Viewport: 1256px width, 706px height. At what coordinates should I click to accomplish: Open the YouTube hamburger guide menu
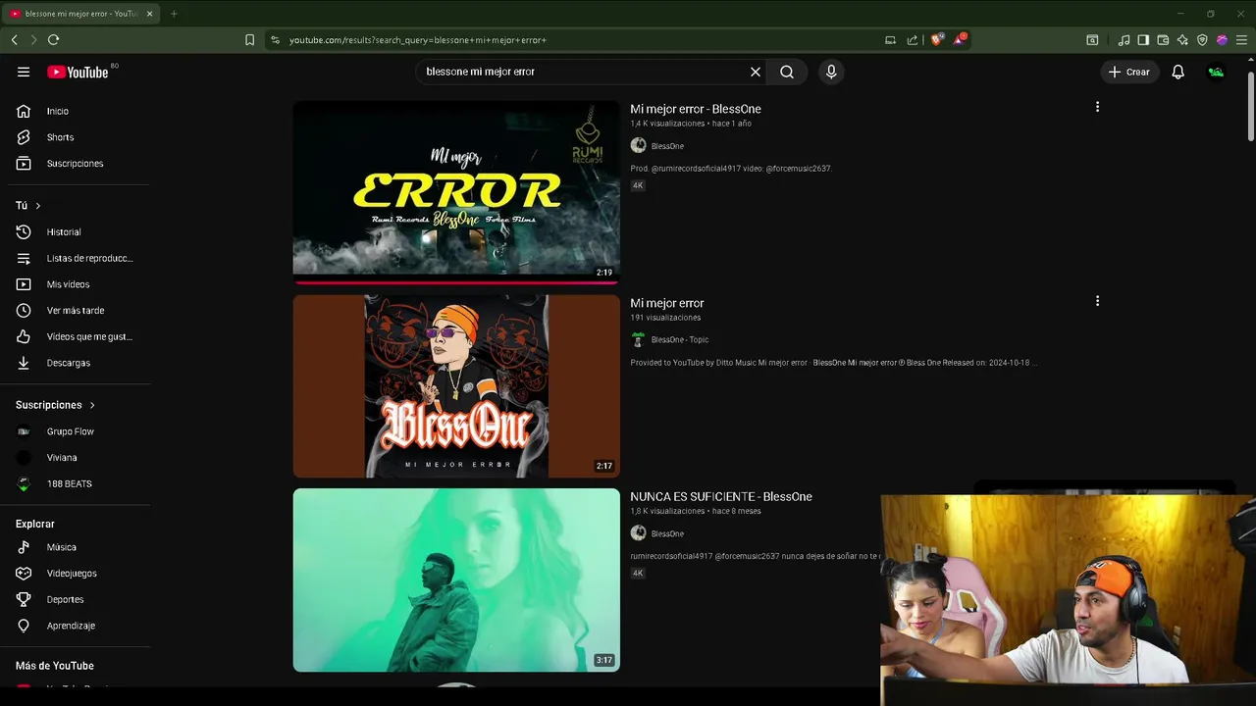pyautogui.click(x=24, y=72)
